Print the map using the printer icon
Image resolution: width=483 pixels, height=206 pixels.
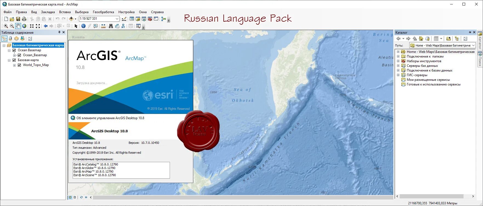[x=24, y=19]
